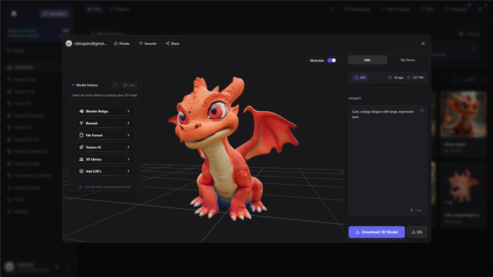Click the GLB format badge
This screenshot has width=493, height=277.
click(x=360, y=77)
